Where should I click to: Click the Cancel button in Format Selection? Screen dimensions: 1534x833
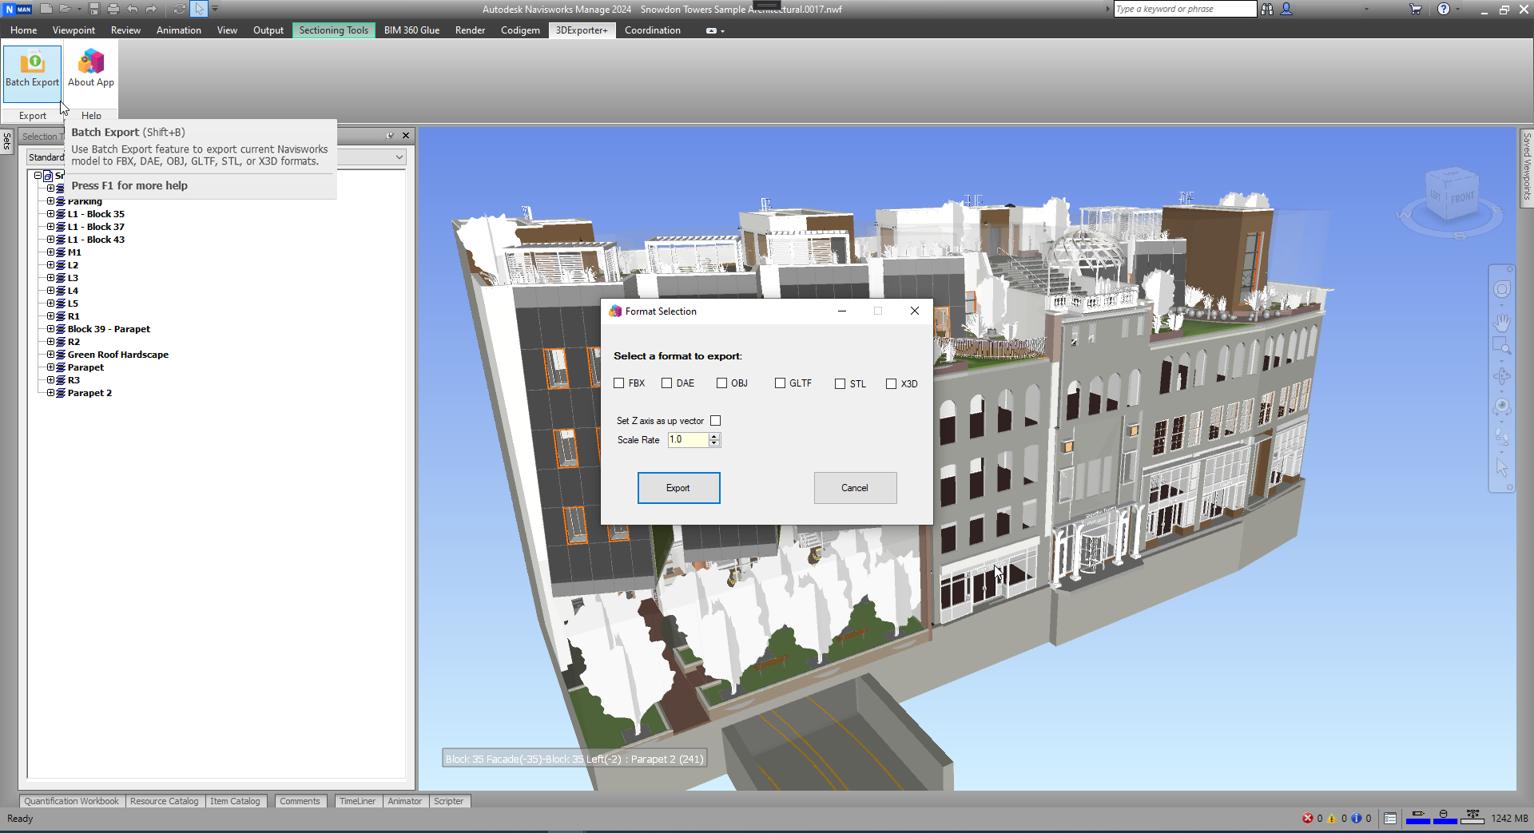[x=855, y=488]
